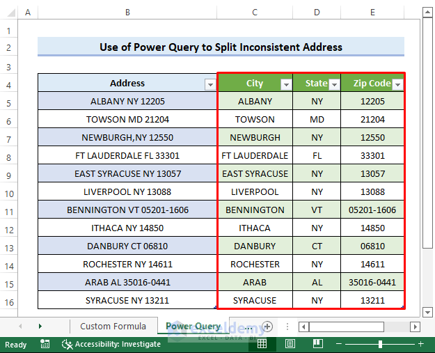
Task: Show previous sheet tabs with left arrow
Action: [x=20, y=326]
